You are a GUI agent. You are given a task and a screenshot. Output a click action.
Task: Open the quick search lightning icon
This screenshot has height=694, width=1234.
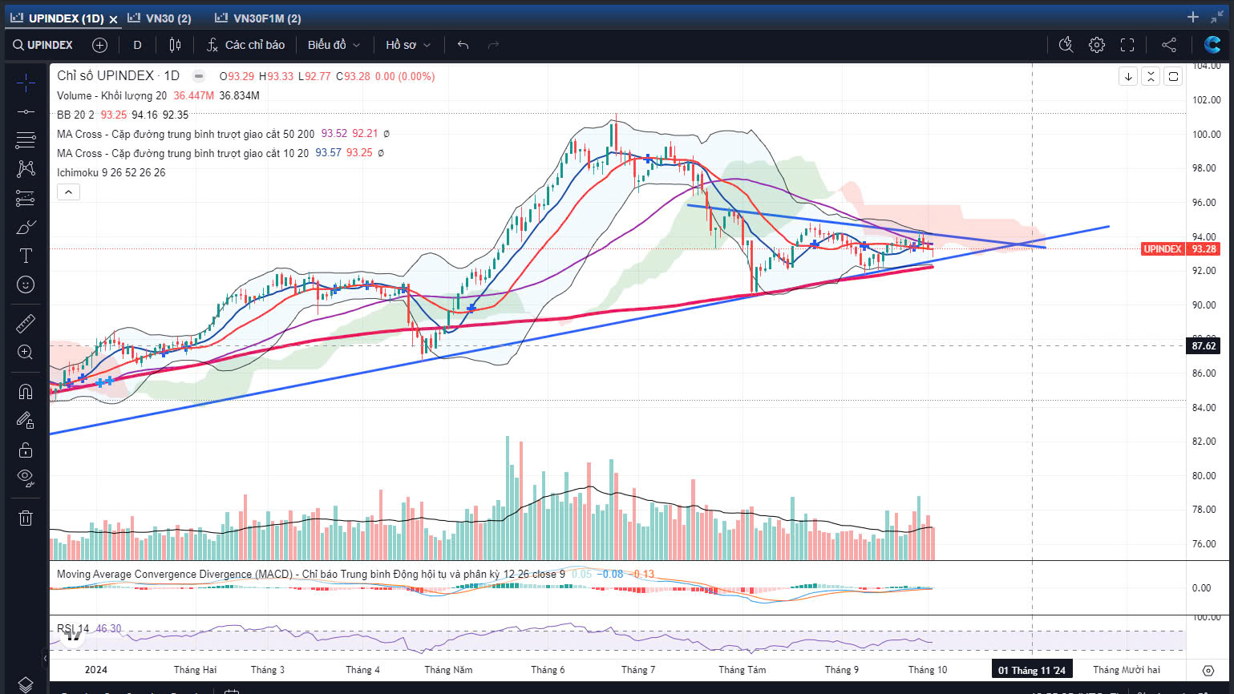pyautogui.click(x=1066, y=45)
